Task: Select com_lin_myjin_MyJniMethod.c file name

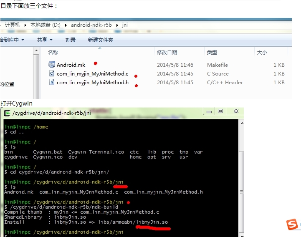Action: pyautogui.click(x=92, y=74)
